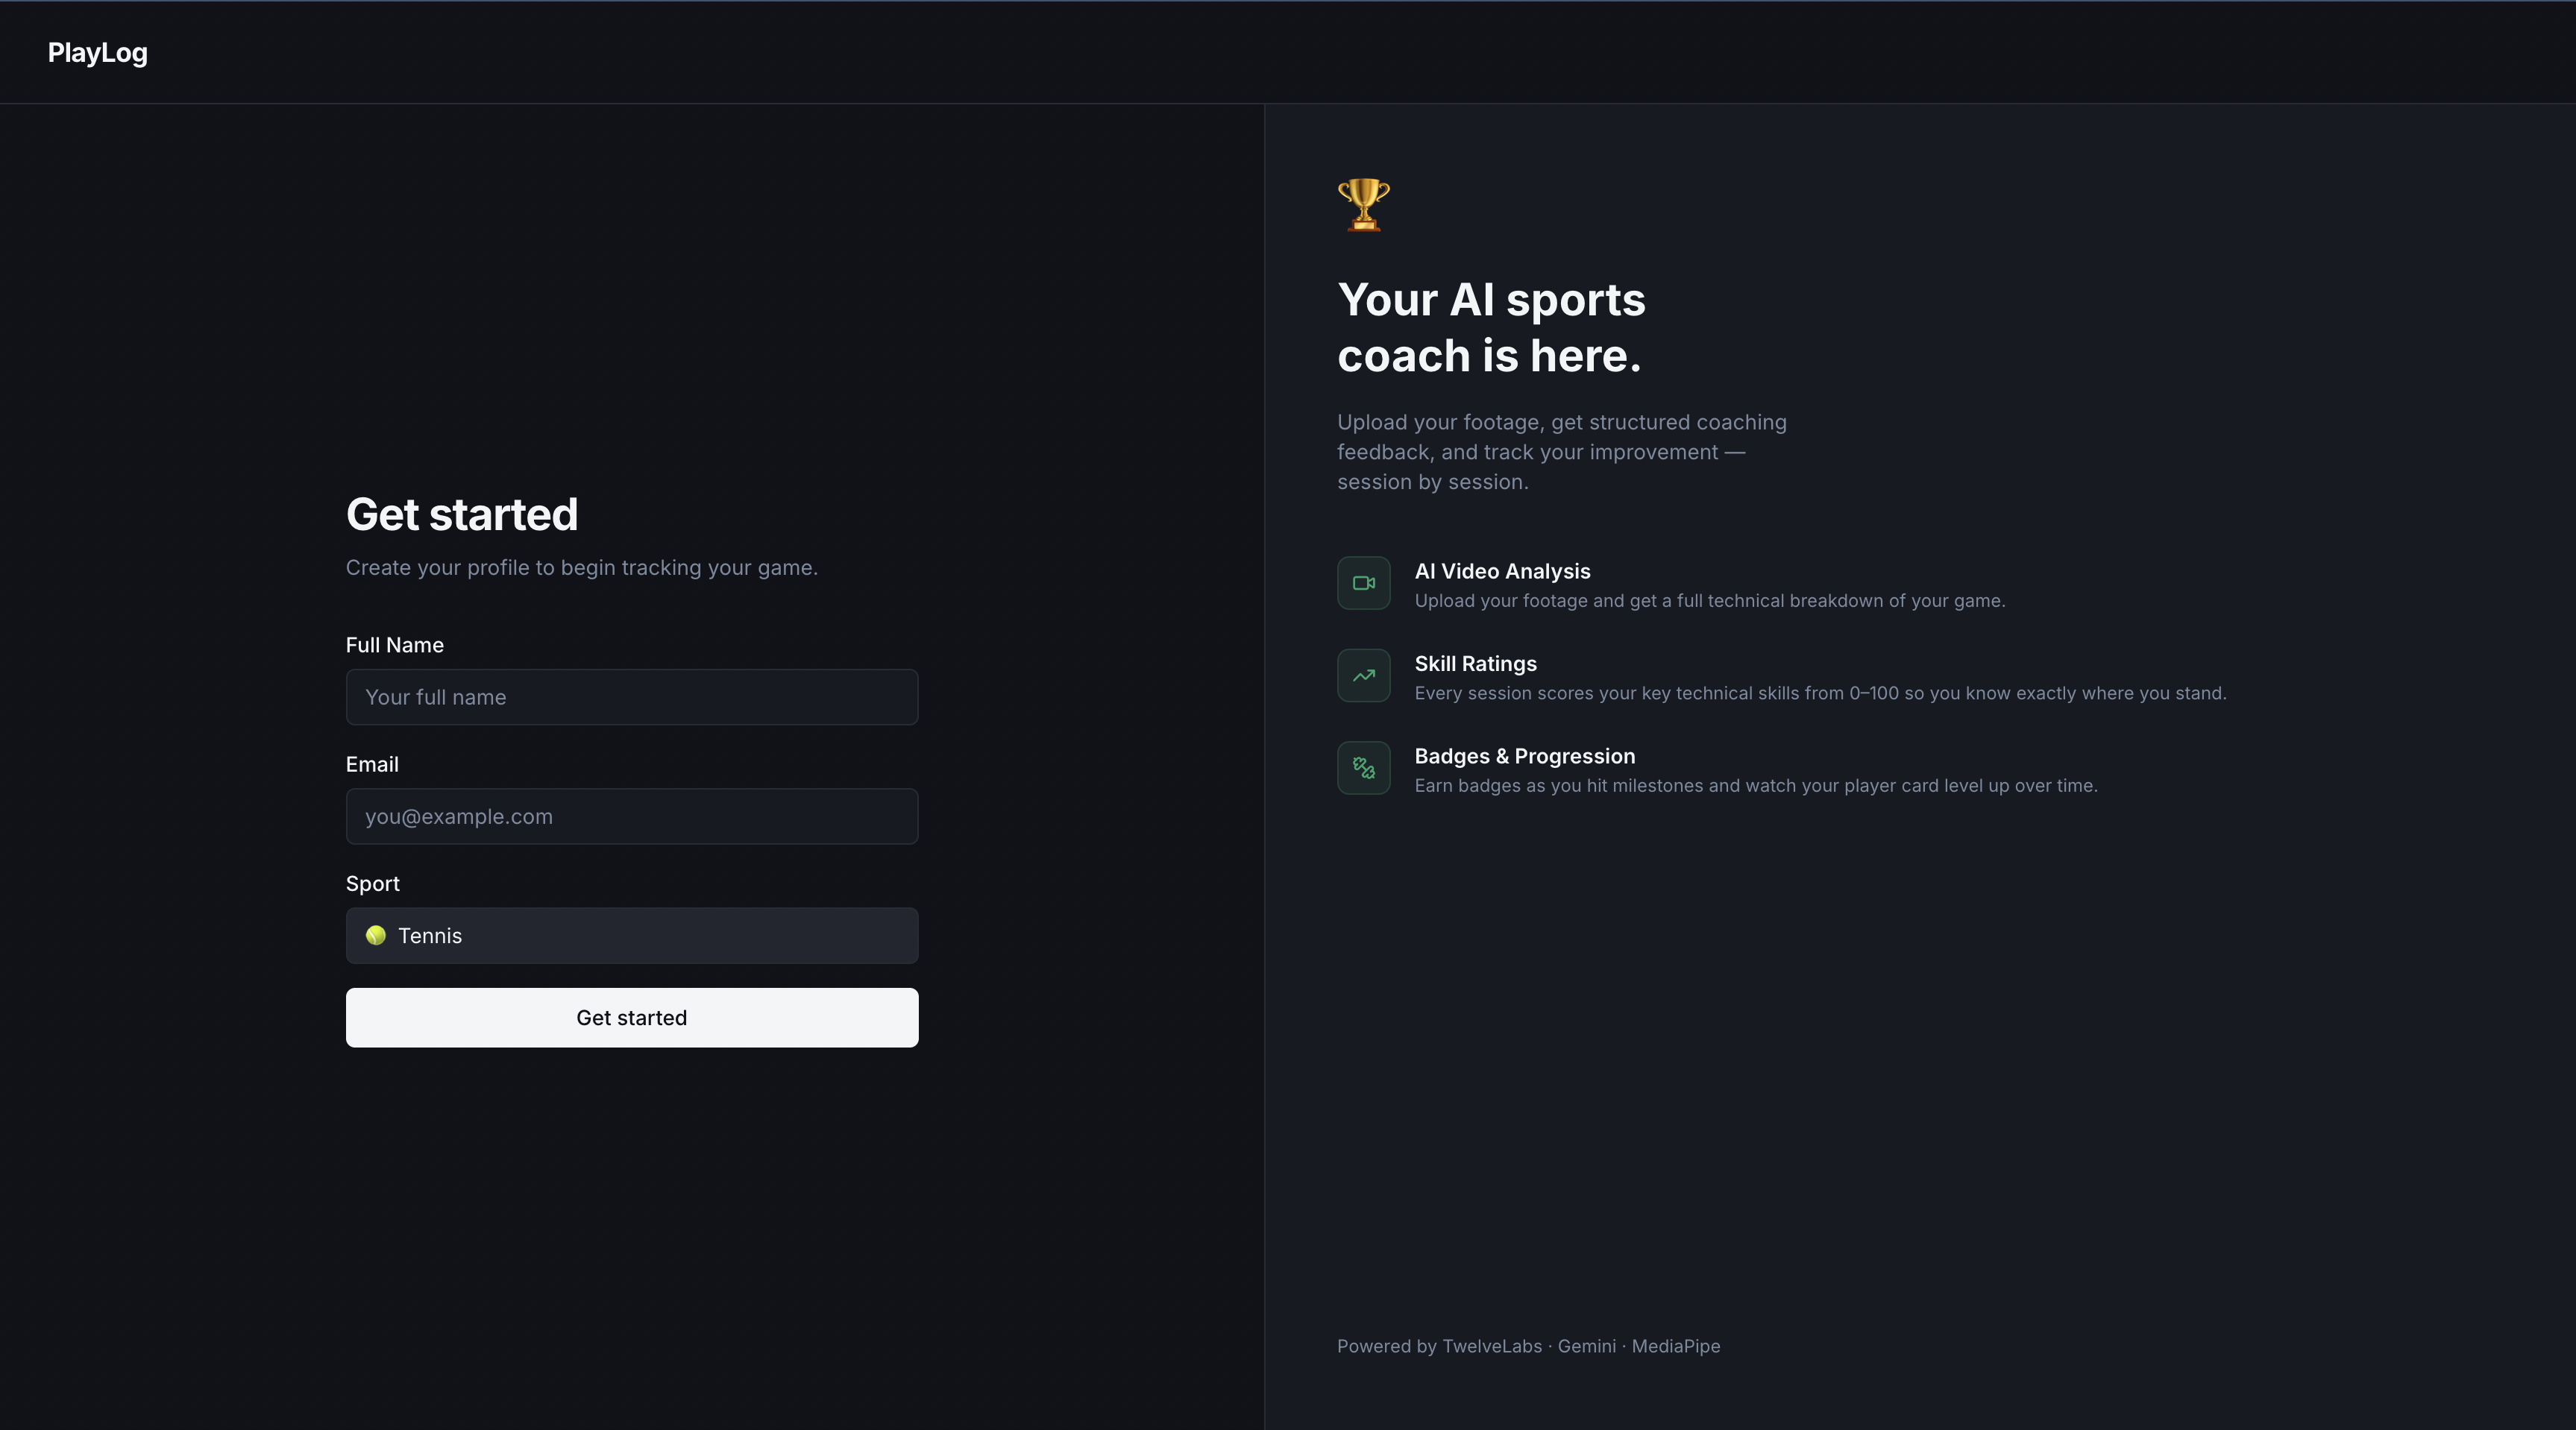Click the "Email" field label
The height and width of the screenshot is (1430, 2576).
372,764
